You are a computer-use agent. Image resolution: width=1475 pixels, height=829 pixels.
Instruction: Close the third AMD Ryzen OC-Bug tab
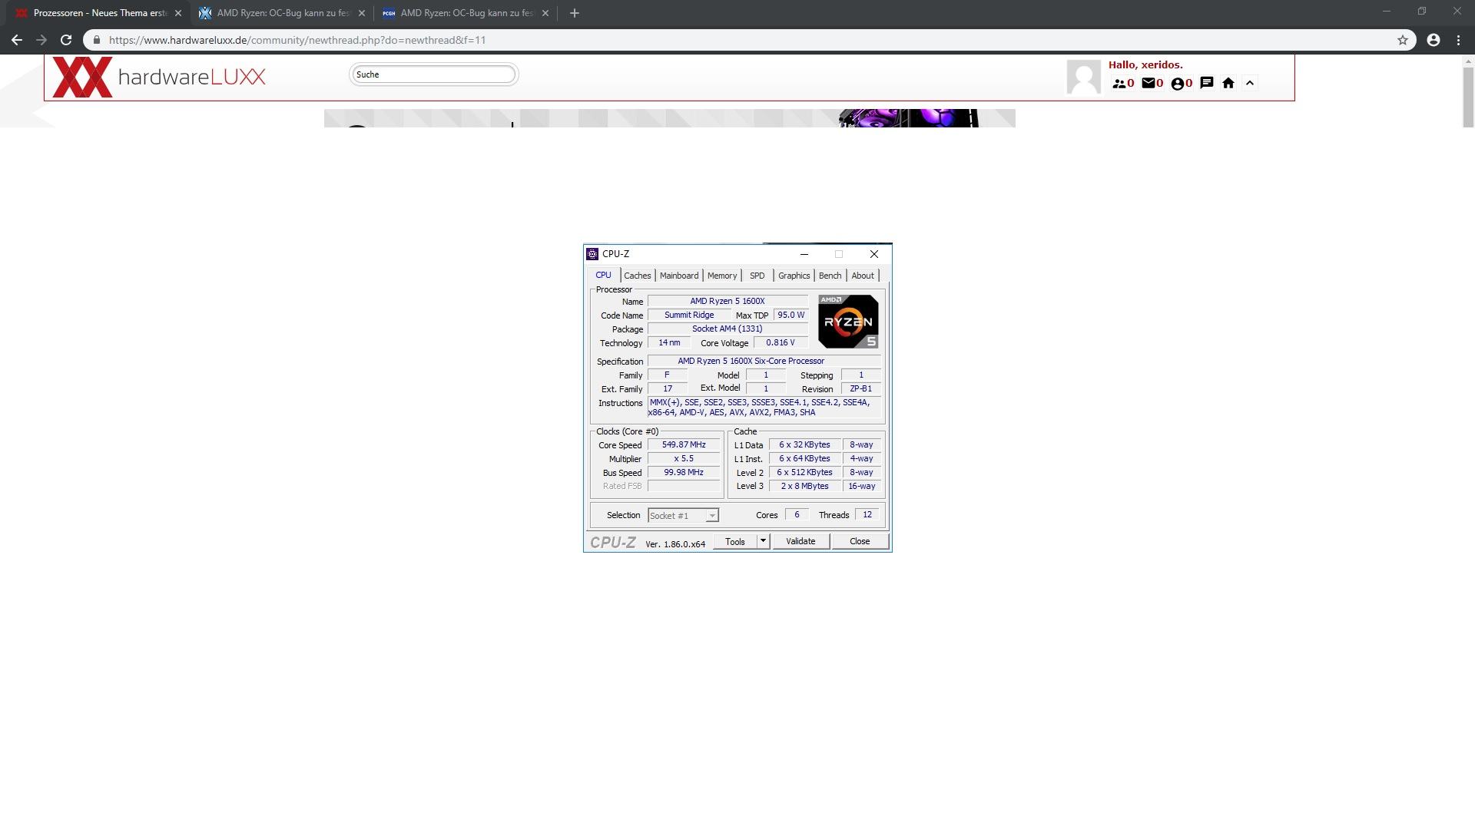[x=545, y=13]
